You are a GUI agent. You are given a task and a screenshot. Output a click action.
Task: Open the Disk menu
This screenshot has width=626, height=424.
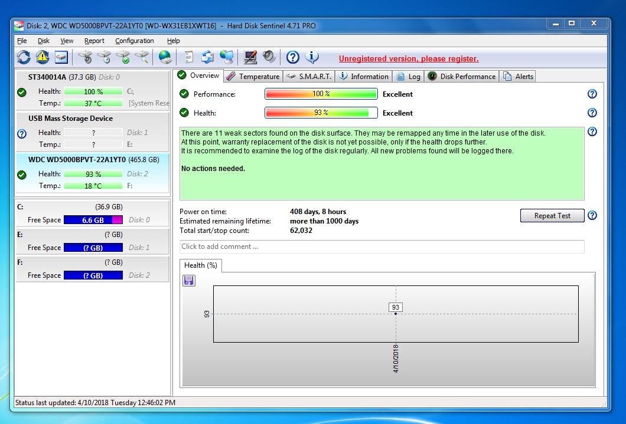[44, 41]
